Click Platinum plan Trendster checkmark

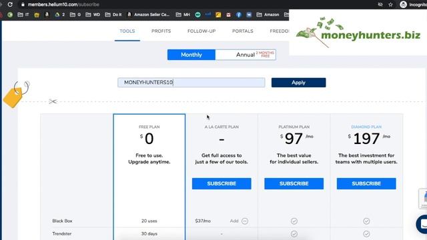294,234
